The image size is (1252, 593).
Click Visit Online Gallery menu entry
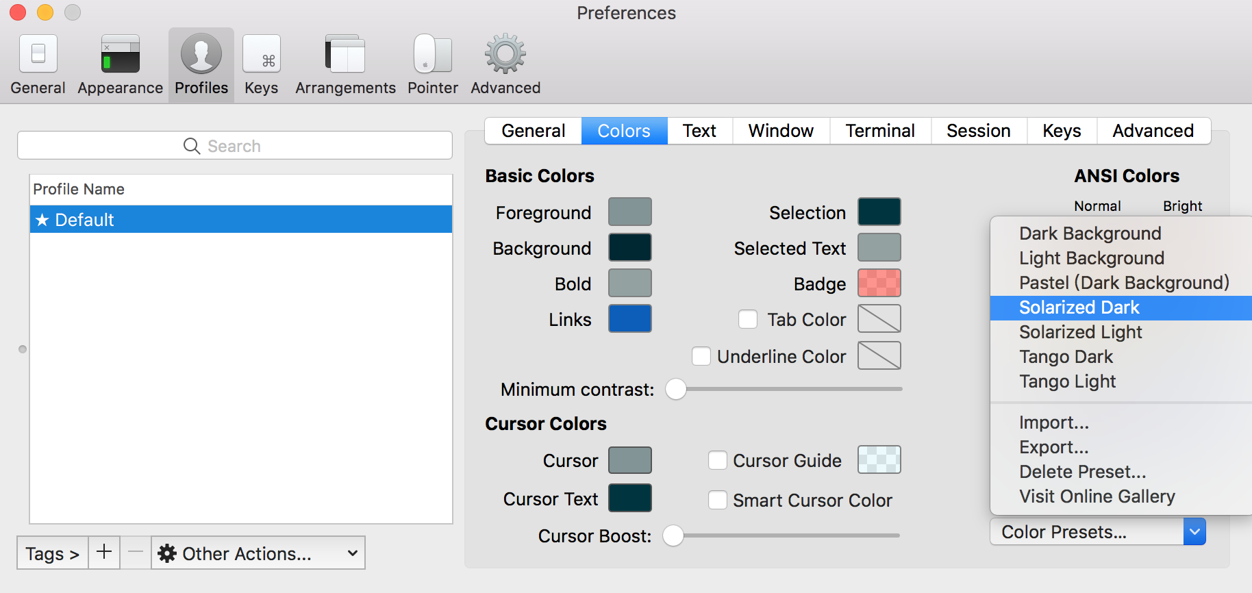click(1097, 496)
